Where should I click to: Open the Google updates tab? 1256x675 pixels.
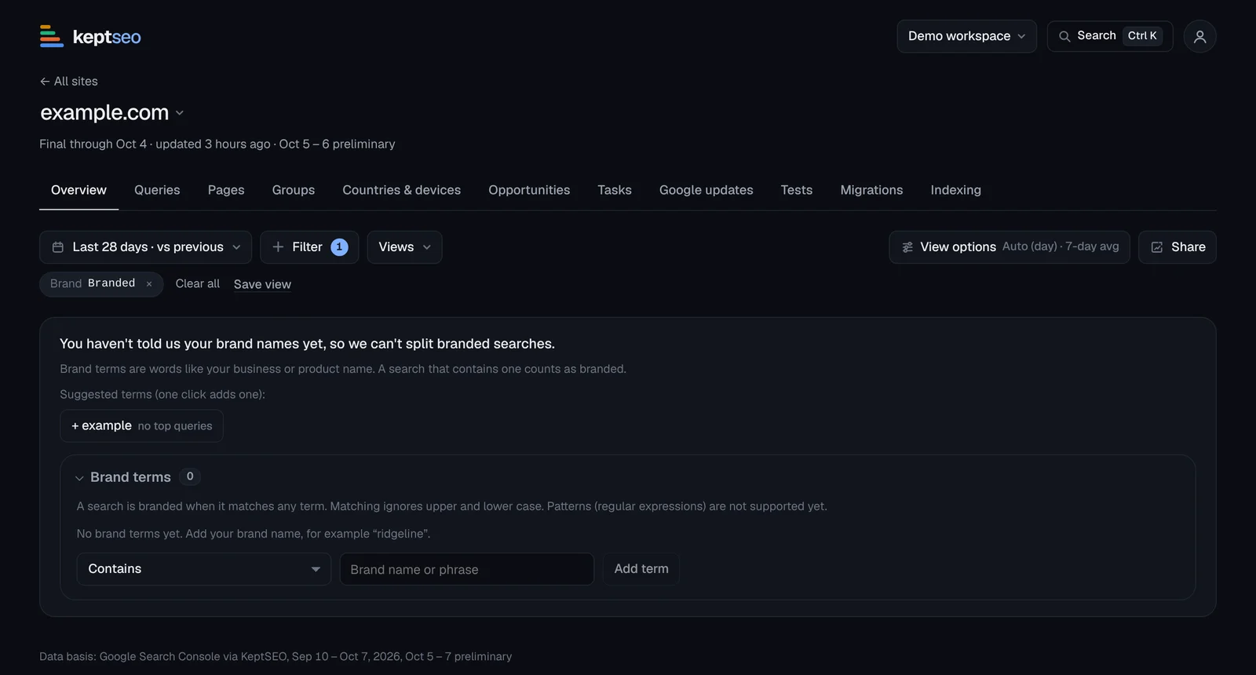click(x=706, y=190)
